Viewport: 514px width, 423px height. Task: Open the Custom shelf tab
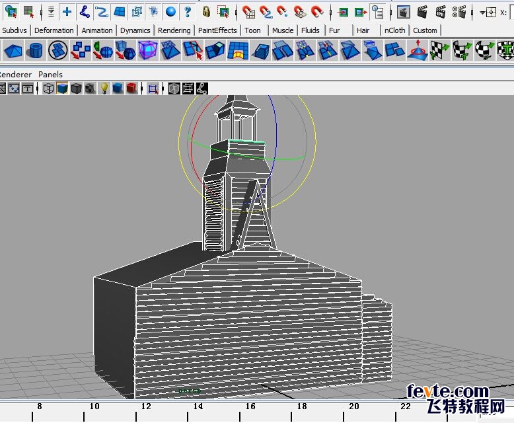pos(425,30)
